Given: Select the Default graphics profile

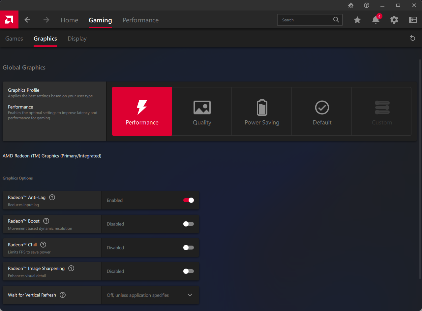Looking at the screenshot, I should click(x=322, y=111).
